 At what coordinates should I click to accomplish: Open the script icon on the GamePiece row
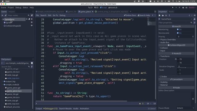[29, 19]
